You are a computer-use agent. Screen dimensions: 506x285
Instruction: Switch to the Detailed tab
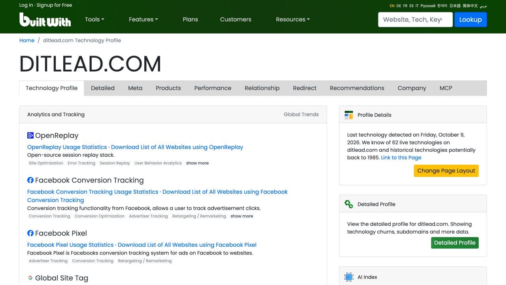pos(103,88)
